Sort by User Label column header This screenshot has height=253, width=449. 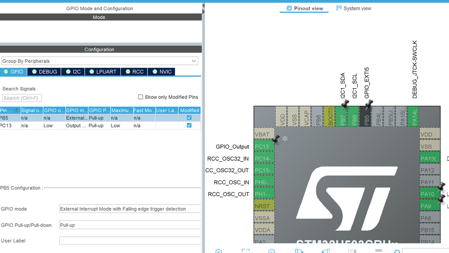[x=167, y=111]
